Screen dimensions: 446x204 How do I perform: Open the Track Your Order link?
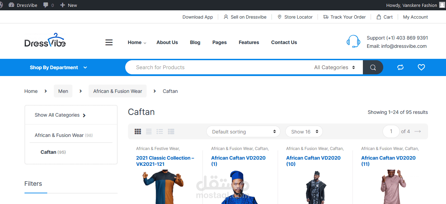click(344, 17)
